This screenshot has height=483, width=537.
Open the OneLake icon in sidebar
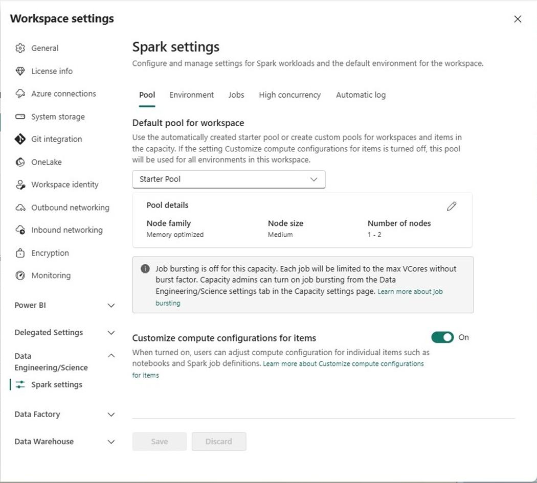click(x=20, y=162)
